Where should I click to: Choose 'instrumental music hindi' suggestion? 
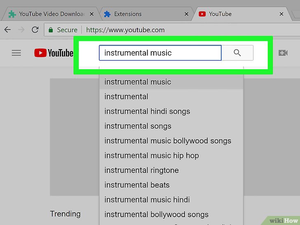tap(171, 200)
